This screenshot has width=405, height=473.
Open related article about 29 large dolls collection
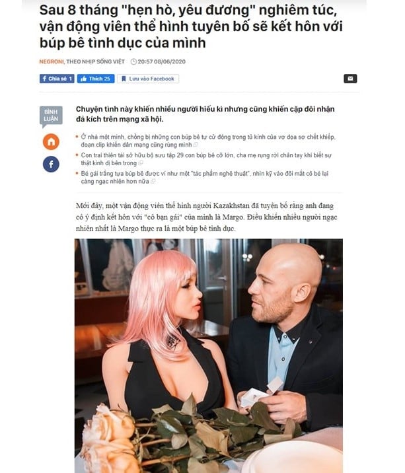206,159
